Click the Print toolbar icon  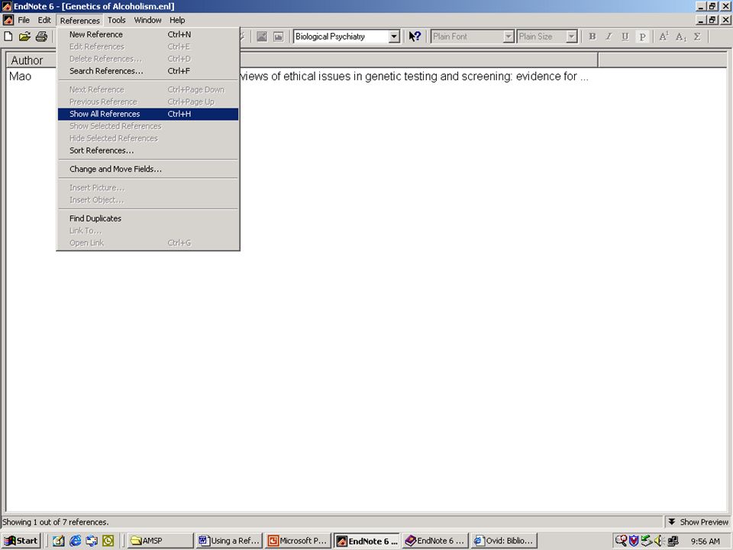[x=41, y=37]
